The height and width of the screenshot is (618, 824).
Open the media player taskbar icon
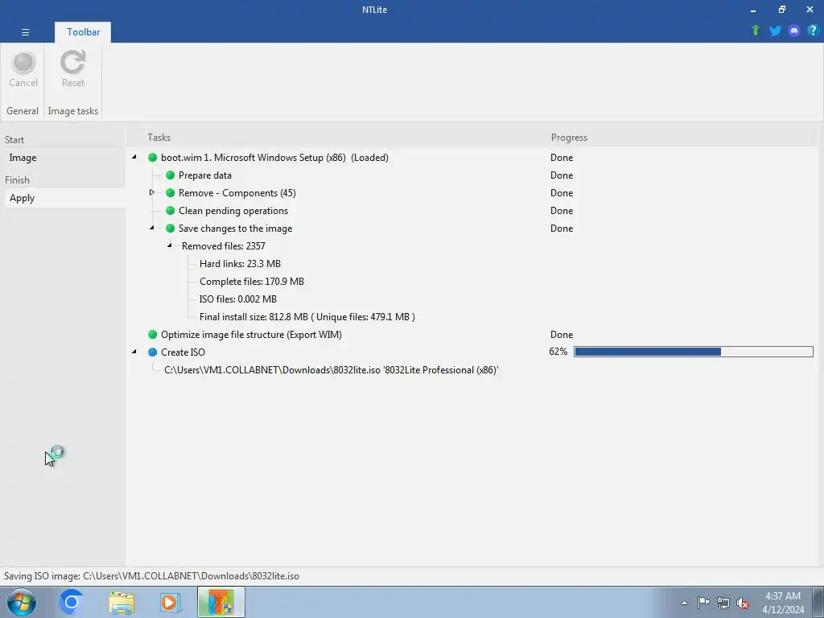[x=171, y=602]
